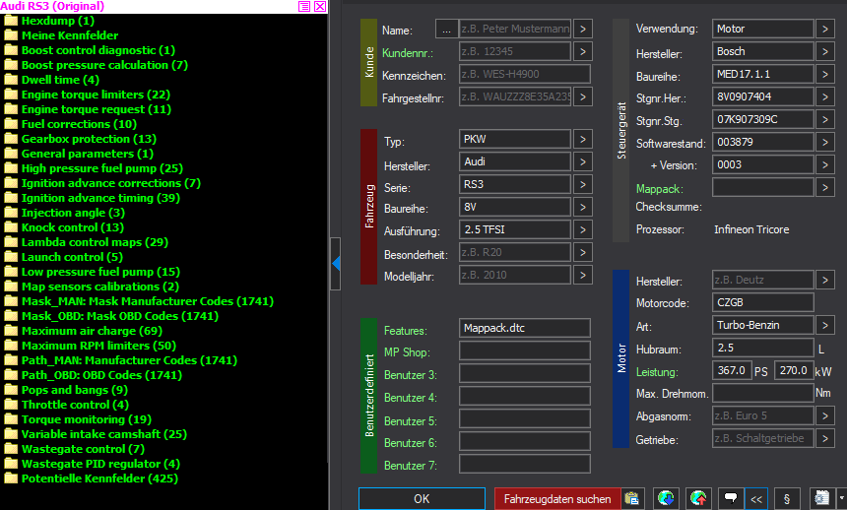Click the globe upload icon
847x510 pixels.
pyautogui.click(x=698, y=498)
